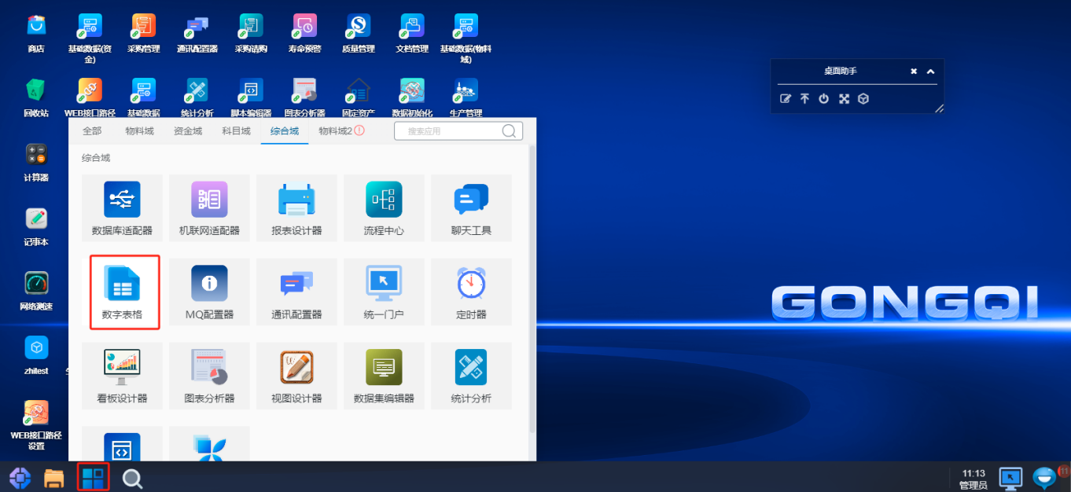Select the 采购请购 desktop shortcut
Screen dimensions: 1071x492
click(x=251, y=33)
